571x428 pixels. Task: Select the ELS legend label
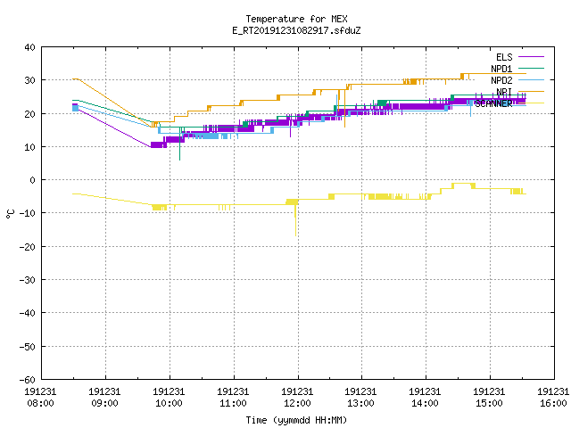coord(504,57)
